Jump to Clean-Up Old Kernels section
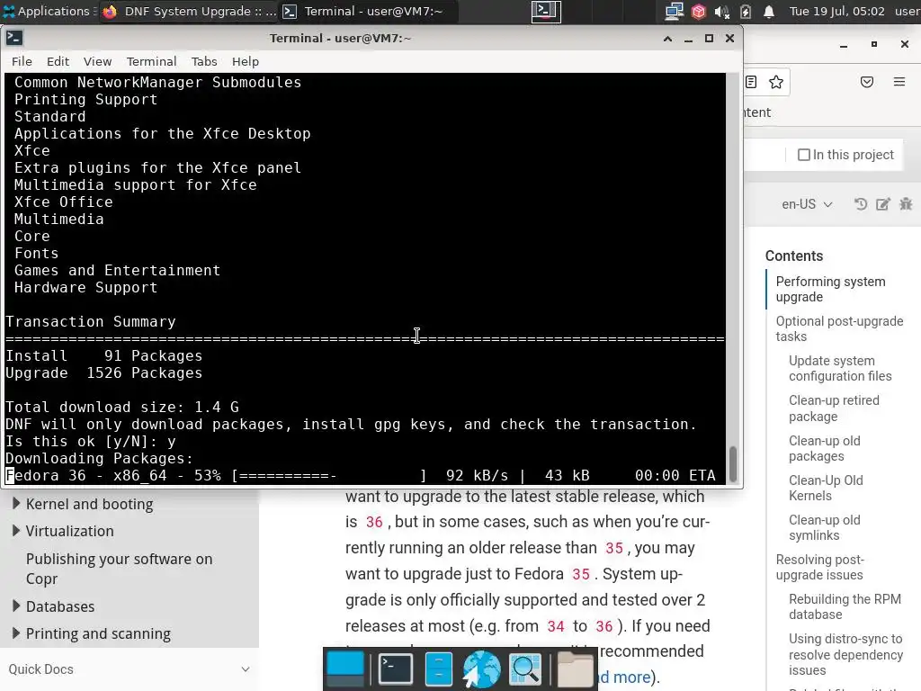Screen dimensions: 921x691 826,488
